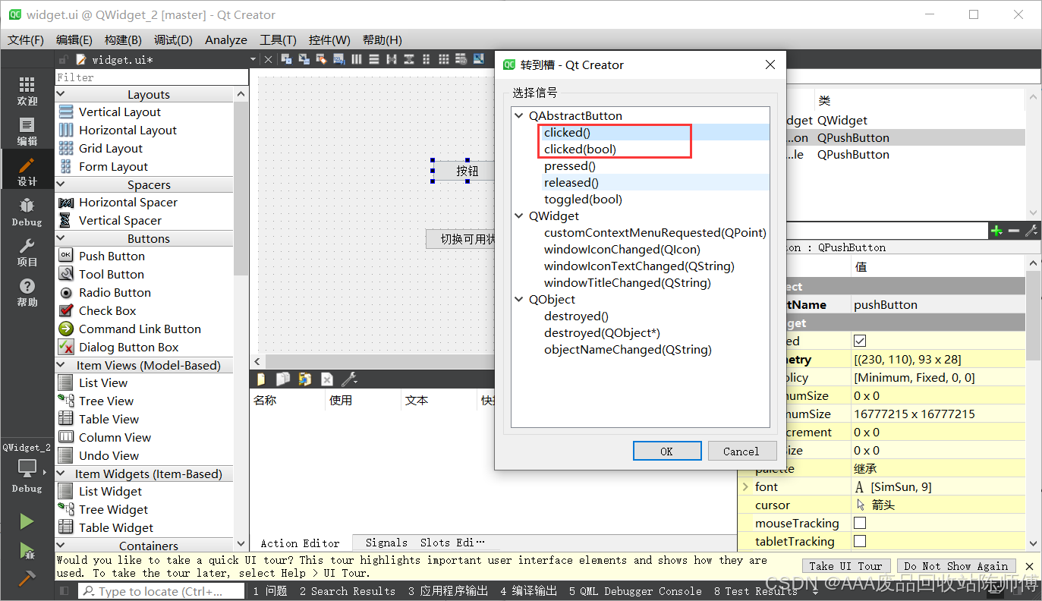Screen dimensions: 1042x601
Task: Collapse Item Views (Model-Based) category
Action: click(61, 365)
